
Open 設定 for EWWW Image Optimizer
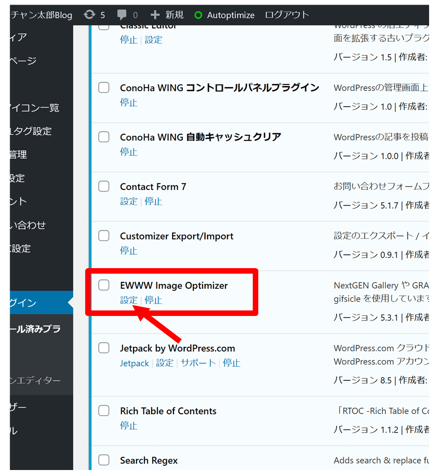coord(129,300)
